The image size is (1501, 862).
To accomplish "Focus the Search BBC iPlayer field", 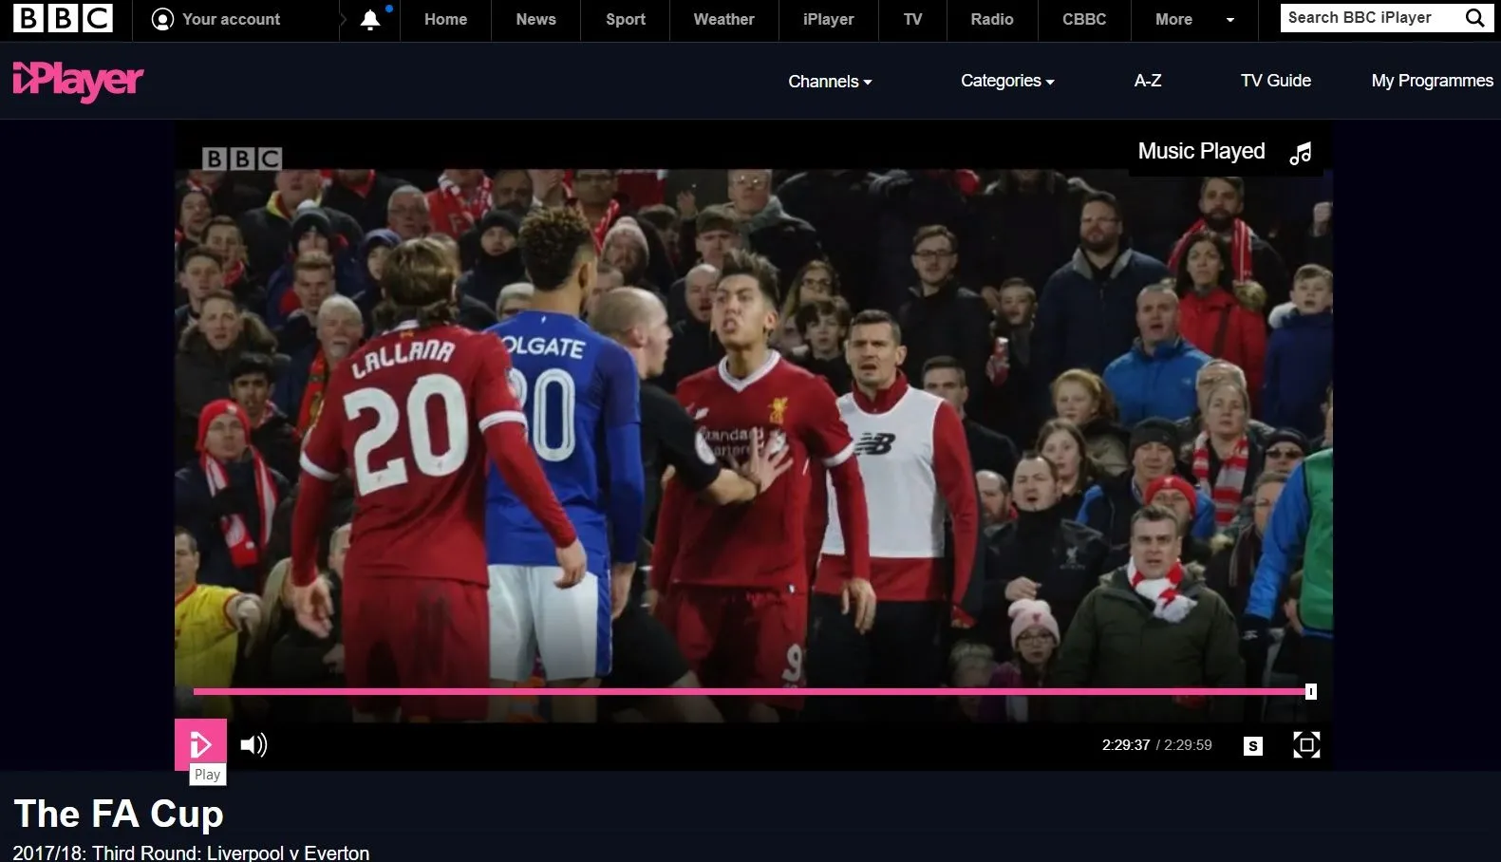I will (x=1367, y=18).
